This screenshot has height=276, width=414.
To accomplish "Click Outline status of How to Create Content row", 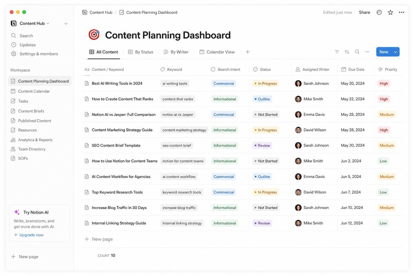I will point(262,99).
